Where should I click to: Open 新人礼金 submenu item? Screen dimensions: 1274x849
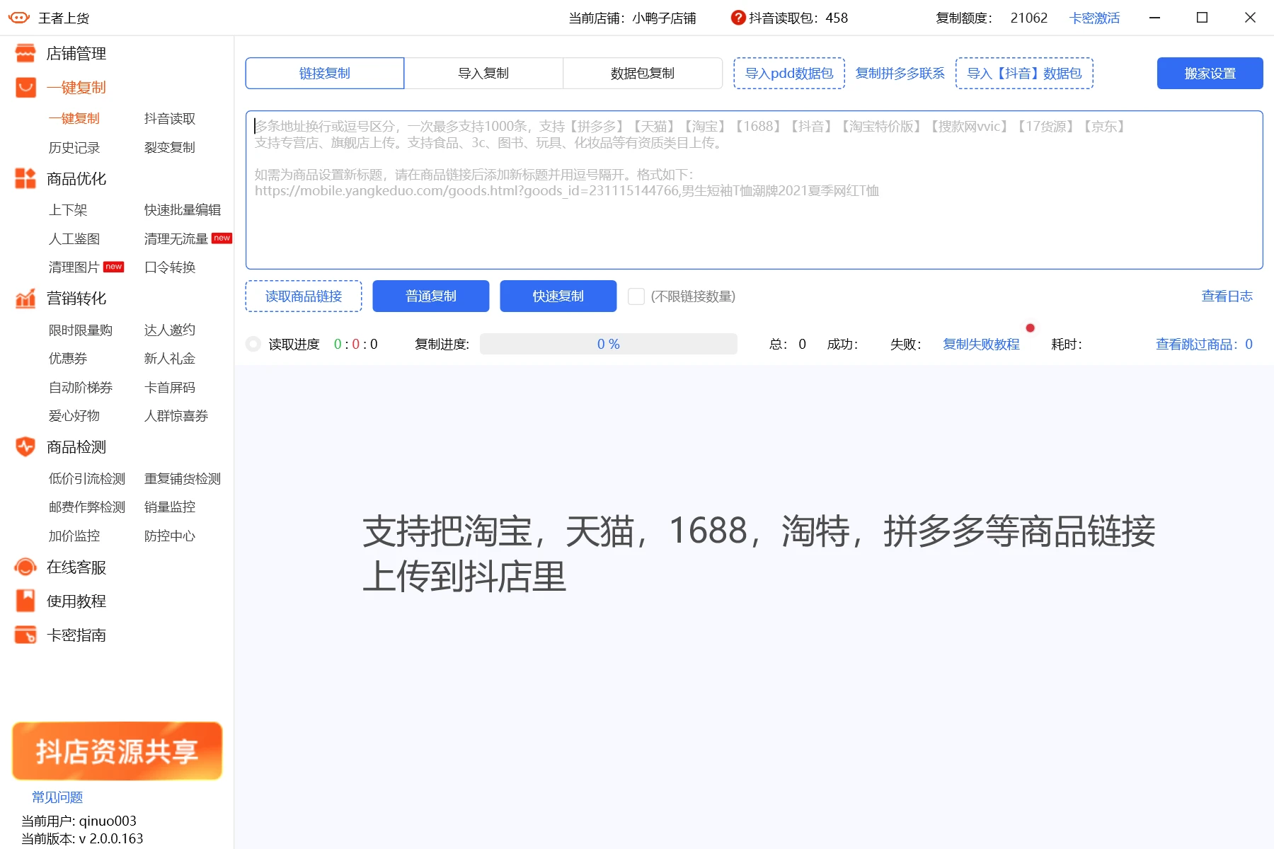[170, 358]
